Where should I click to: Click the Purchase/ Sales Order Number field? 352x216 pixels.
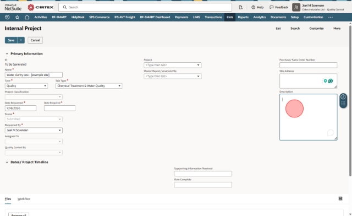308,65
